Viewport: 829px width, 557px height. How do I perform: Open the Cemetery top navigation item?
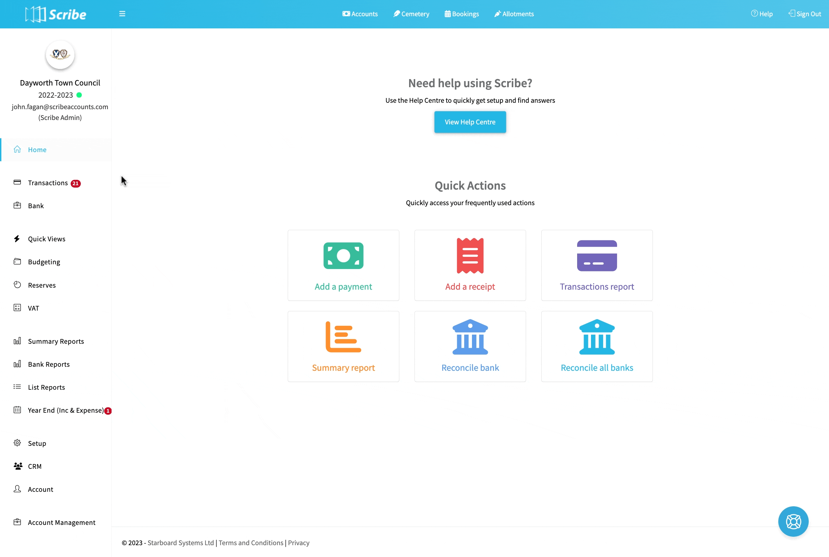[411, 14]
